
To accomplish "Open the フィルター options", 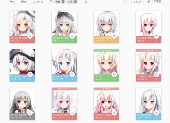I will 137,2.
